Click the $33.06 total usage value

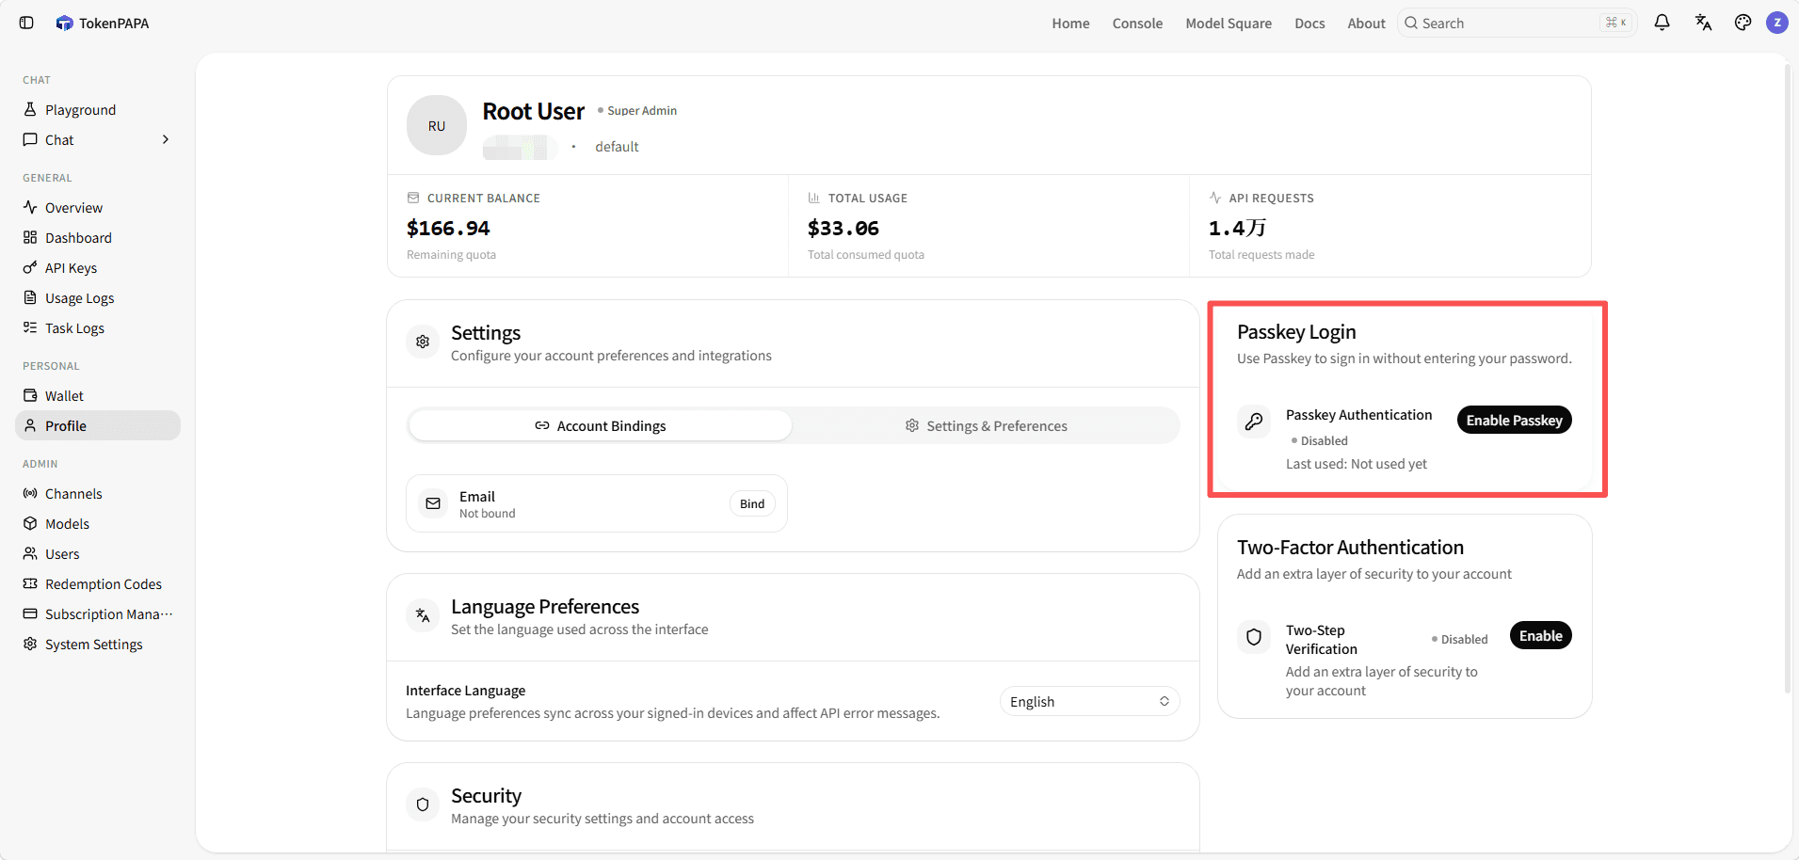(x=843, y=228)
